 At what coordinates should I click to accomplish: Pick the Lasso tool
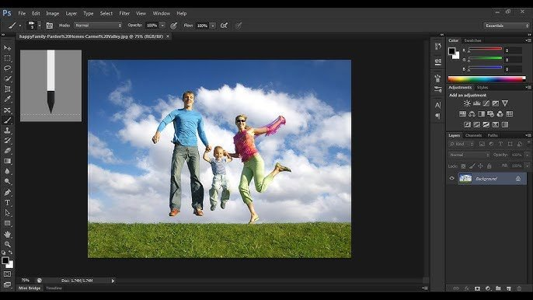[x=7, y=68]
